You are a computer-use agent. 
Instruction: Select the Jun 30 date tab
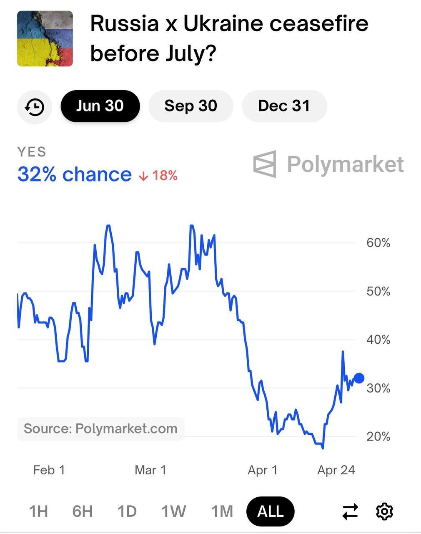coord(100,106)
